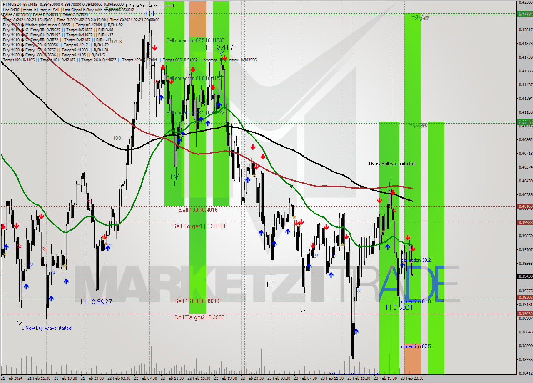Viewport: 533px width, 383px height.
Task: Click 'Sell Target1 | 0.39988' label
Action: [199, 226]
